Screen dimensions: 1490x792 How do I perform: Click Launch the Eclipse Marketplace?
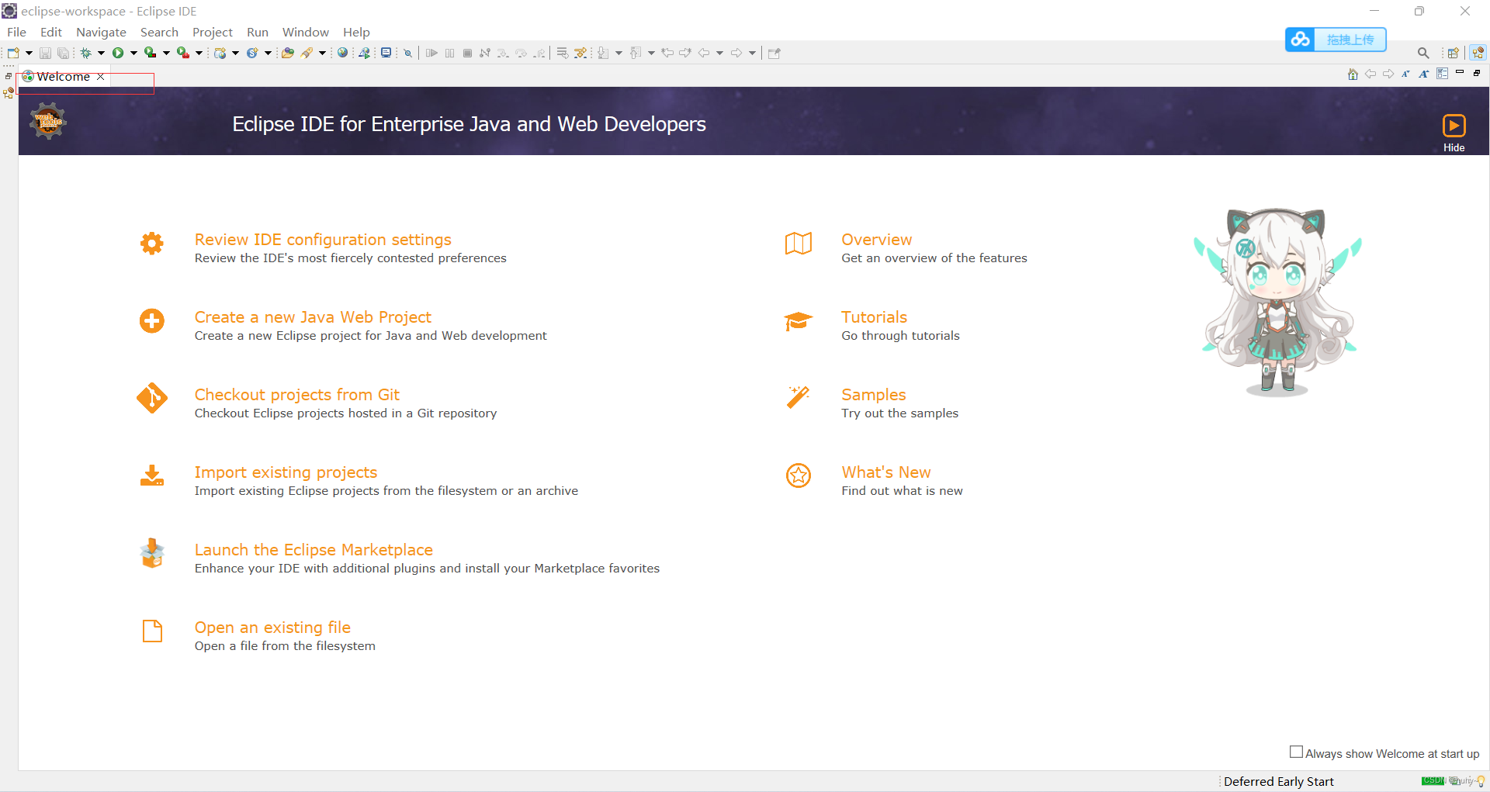point(314,550)
